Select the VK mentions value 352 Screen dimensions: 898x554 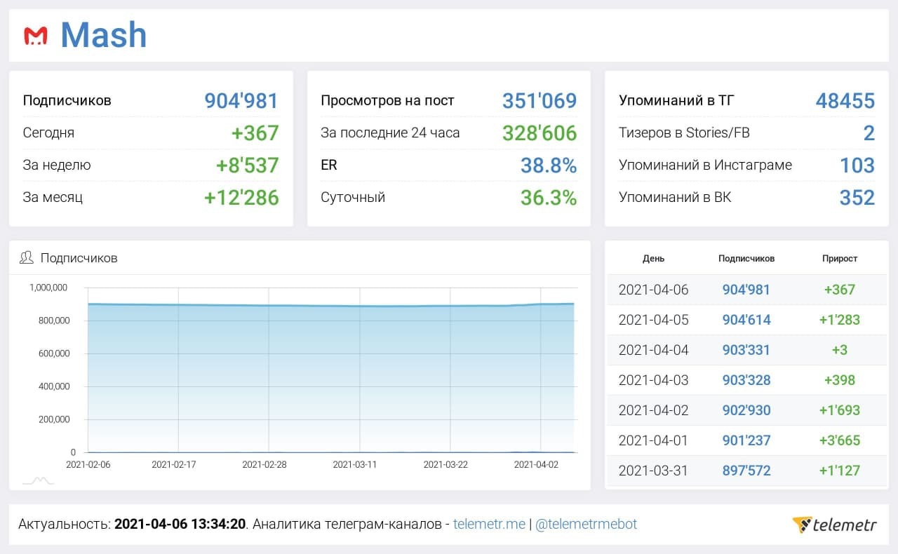[x=857, y=198]
